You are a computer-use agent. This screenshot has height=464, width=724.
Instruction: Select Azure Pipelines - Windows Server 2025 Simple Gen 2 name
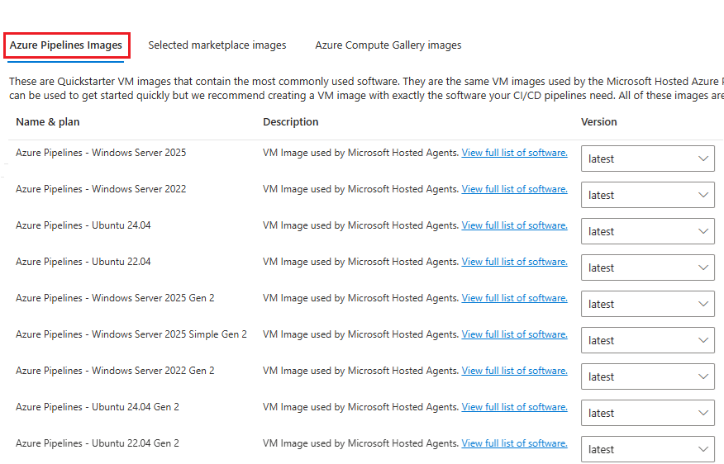pyautogui.click(x=131, y=334)
